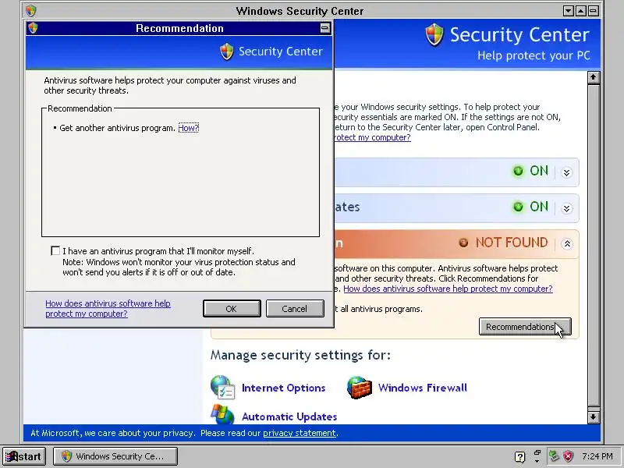This screenshot has height=468, width=624.
Task: Click shield icon in Recommendation title bar
Action: coord(33,28)
